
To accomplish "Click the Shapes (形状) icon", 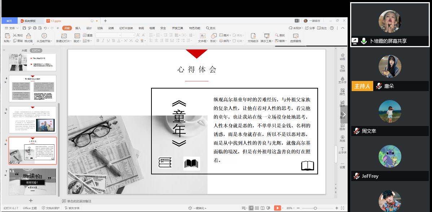I will tap(214, 36).
